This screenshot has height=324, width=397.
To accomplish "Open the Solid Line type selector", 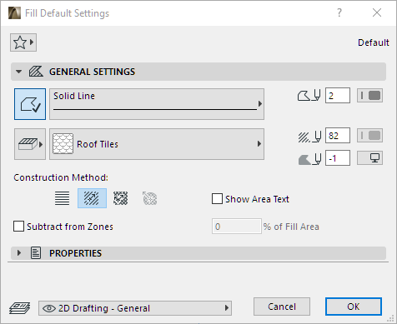I will (157, 104).
